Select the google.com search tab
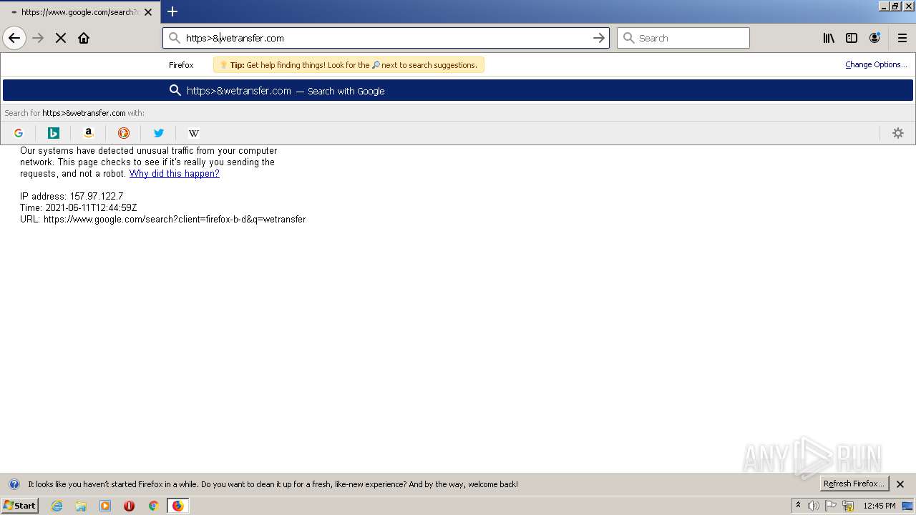The image size is (916, 515). tap(79, 12)
